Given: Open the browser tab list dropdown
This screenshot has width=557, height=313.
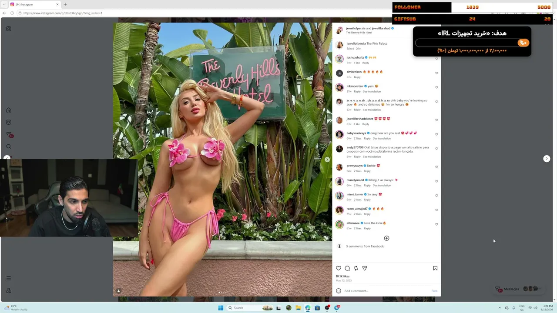Looking at the screenshot, I should point(4,4).
